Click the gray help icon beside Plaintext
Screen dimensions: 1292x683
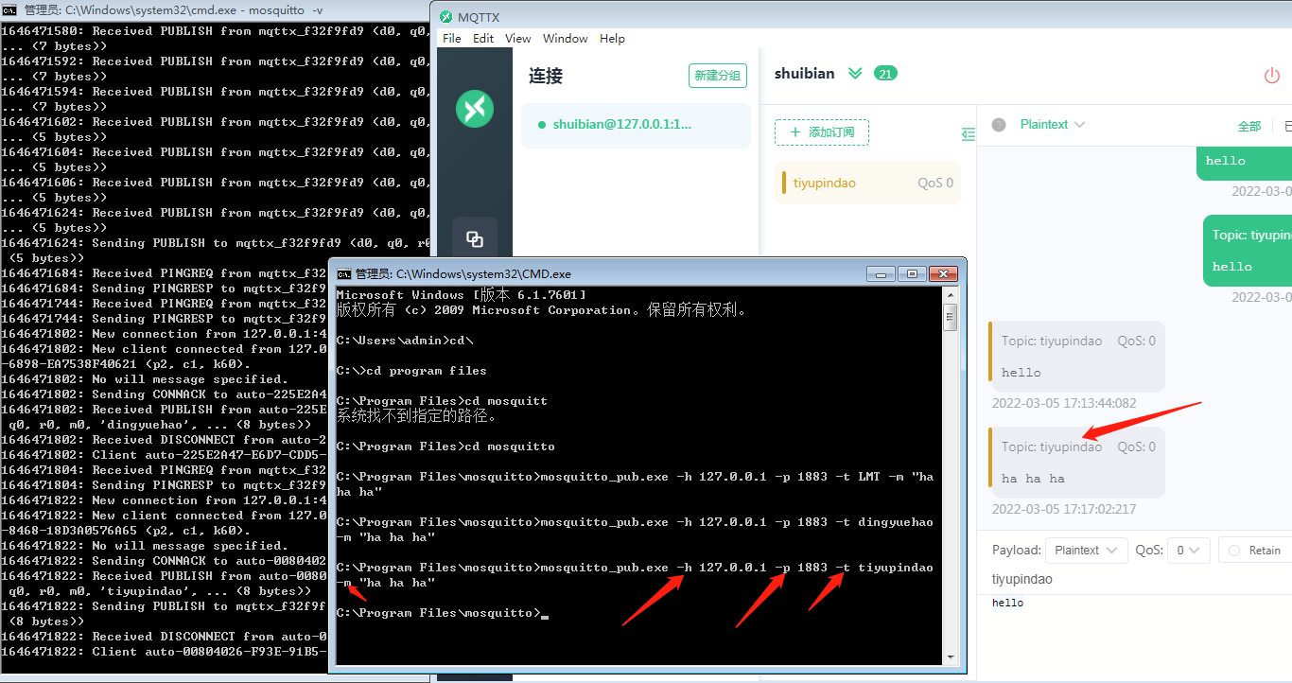tap(999, 125)
